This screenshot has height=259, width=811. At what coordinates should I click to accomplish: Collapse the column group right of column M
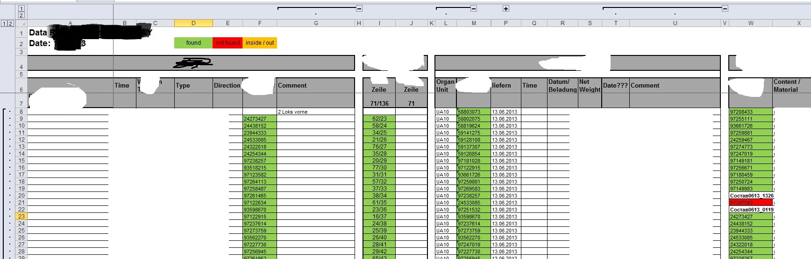474,8
